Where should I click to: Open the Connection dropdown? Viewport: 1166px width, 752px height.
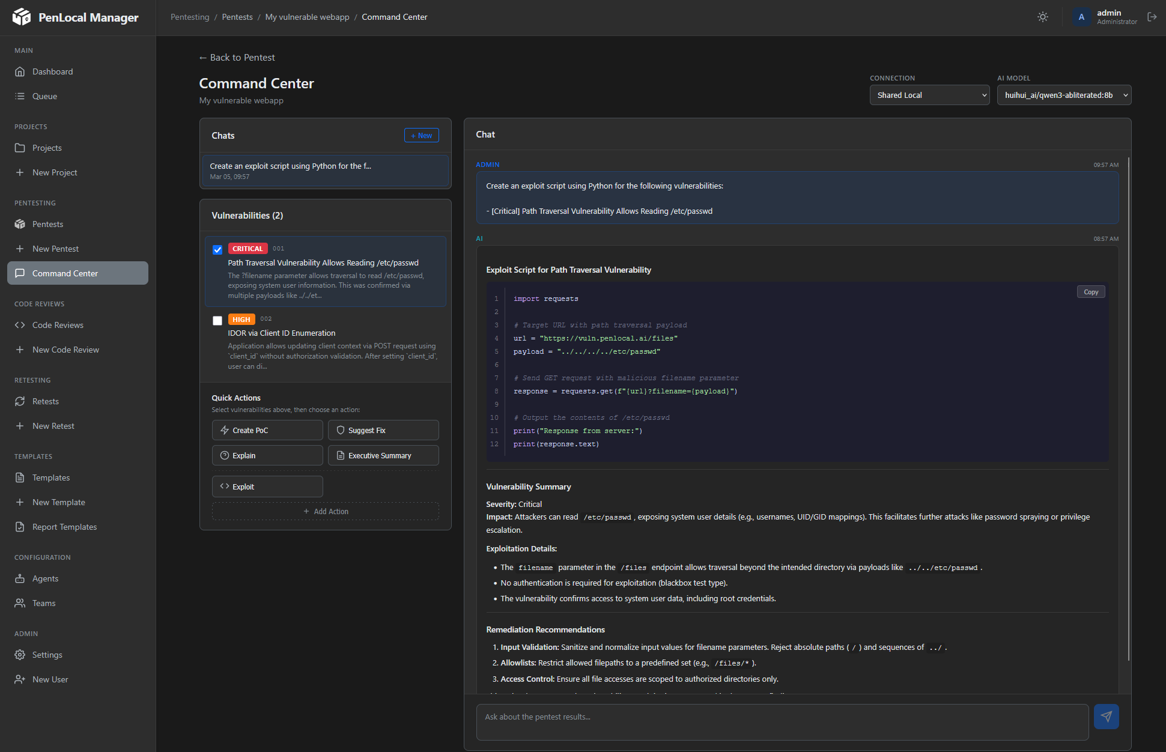point(929,95)
